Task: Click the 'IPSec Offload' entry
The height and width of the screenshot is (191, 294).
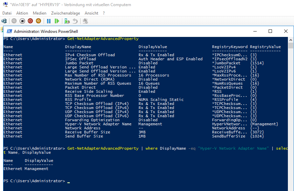Action: pyautogui.click(x=80, y=59)
